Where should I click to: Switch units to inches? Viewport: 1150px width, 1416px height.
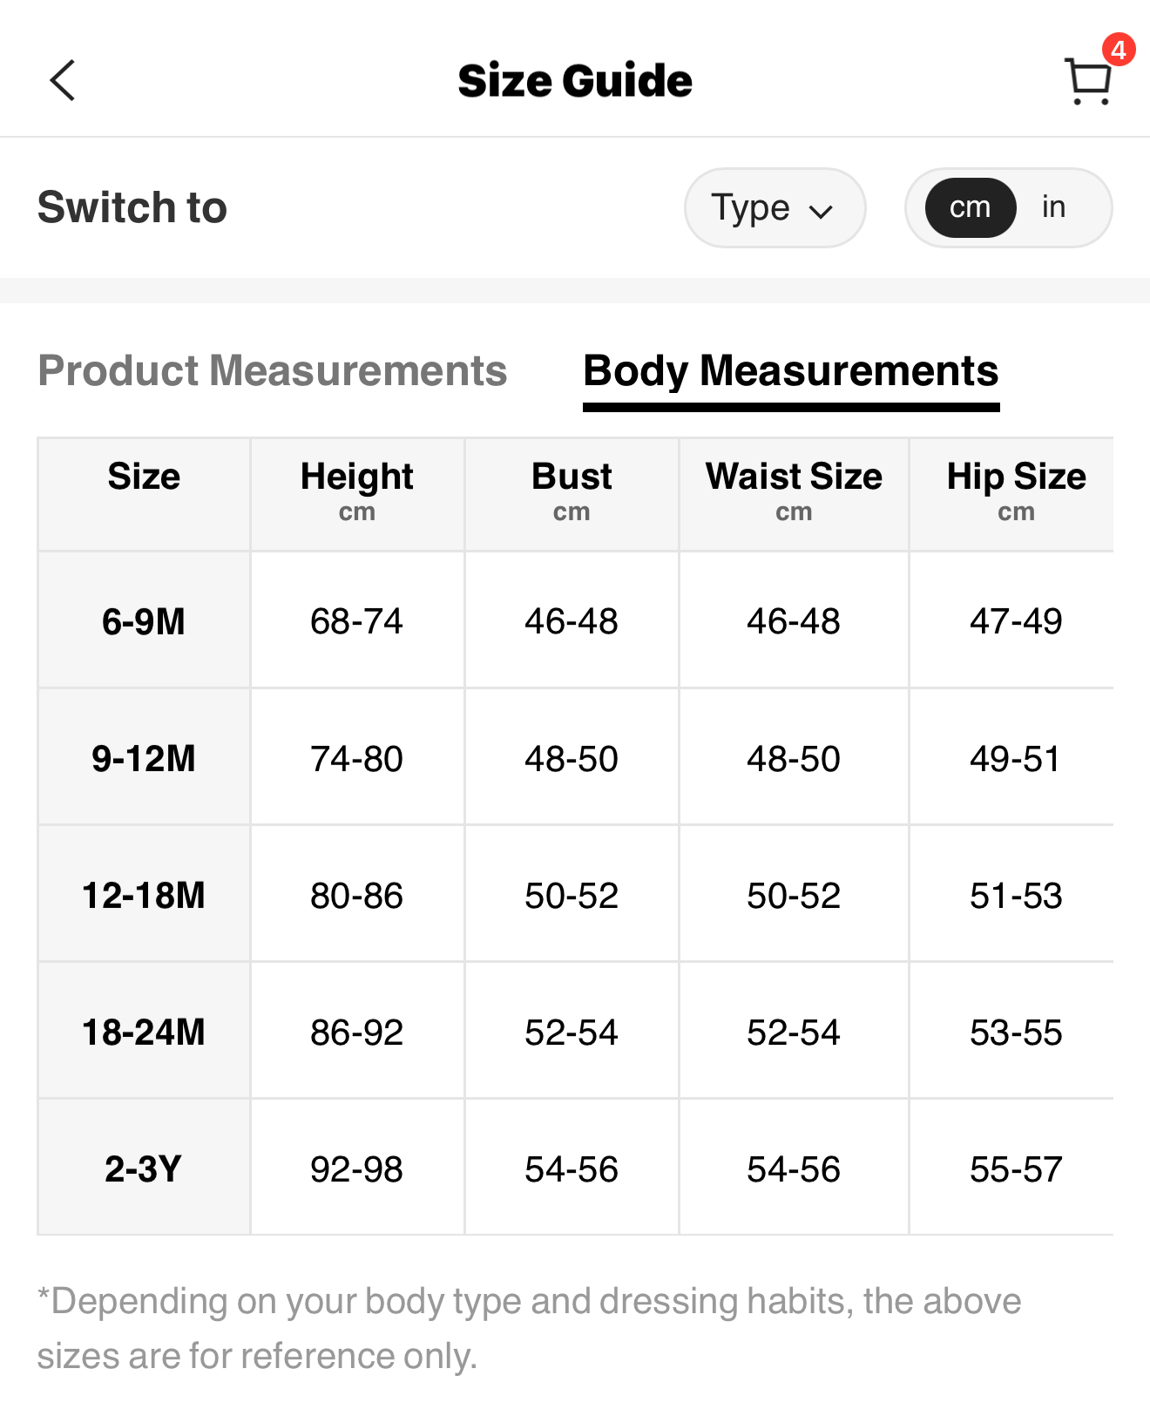pyautogui.click(x=1053, y=208)
